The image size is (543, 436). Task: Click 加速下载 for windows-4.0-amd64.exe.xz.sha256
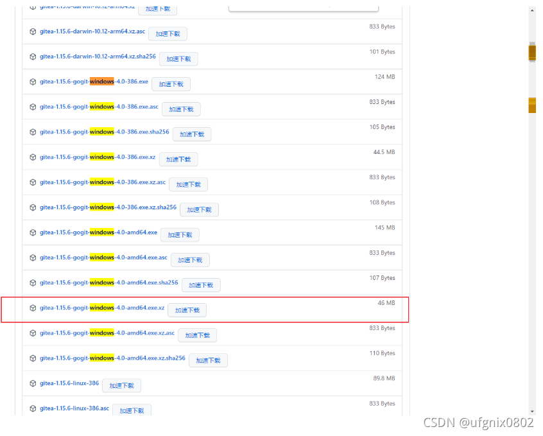click(208, 360)
